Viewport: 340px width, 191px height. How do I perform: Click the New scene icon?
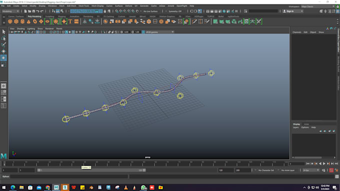coord(25,11)
